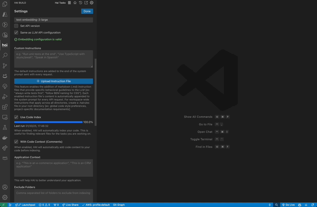Viewport: 317px width, 207px height.
Task: Click the Find in Files hint
Action: 212,147
